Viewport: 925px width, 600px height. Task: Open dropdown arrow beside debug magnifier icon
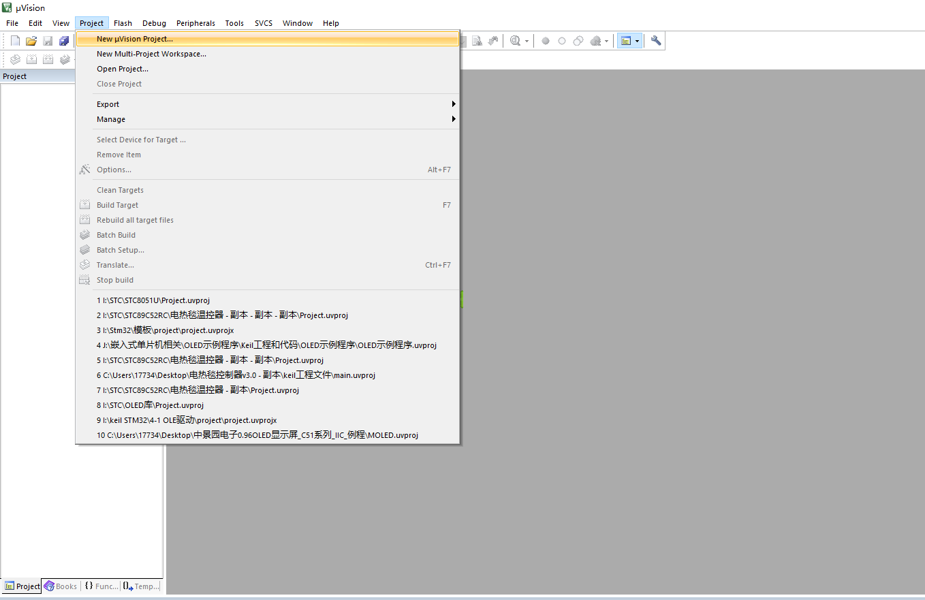coord(527,41)
